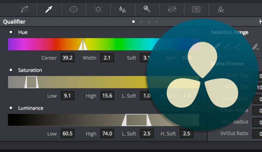Click the Hue range handle on the spectrum bar
The height and width of the screenshot is (152, 262).
(83, 44)
